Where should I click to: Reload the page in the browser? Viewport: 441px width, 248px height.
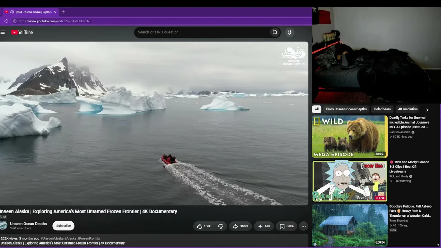click(x=6, y=21)
